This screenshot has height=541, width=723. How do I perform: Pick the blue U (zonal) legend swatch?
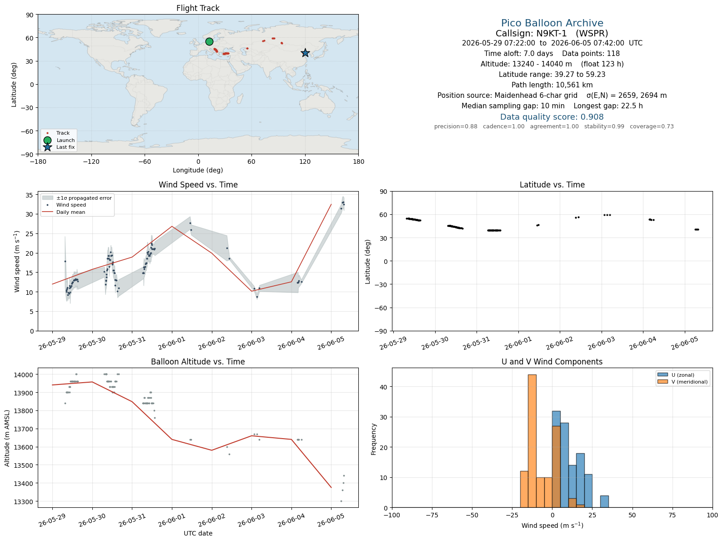[662, 375]
